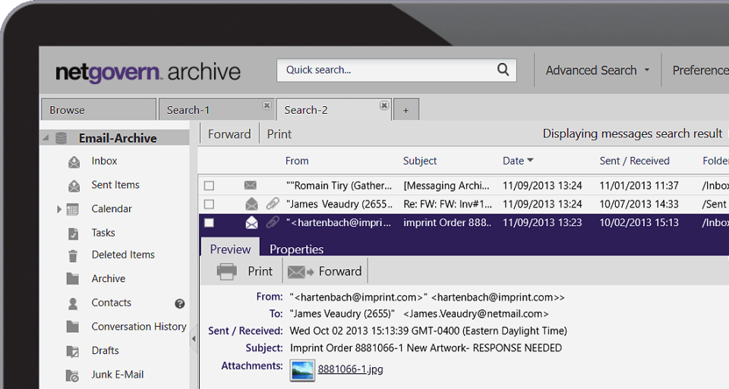Click subject '[Messaging Archi...' cell
This screenshot has height=389, width=729.
(447, 185)
